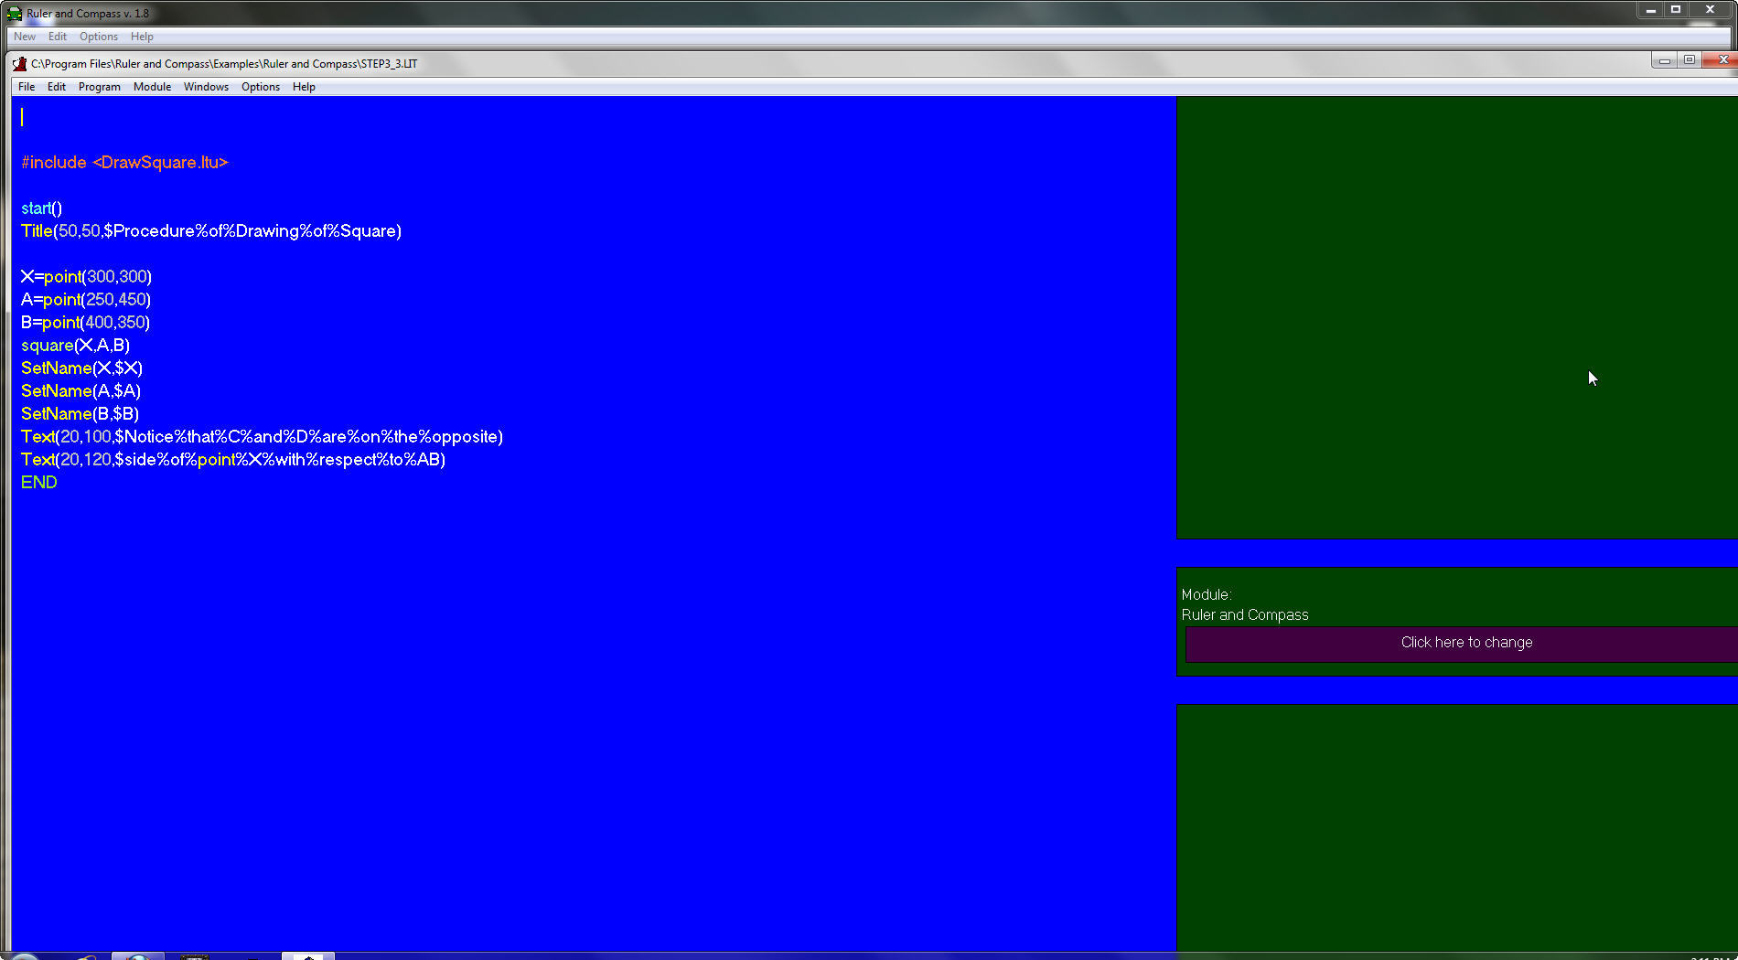This screenshot has height=960, width=1738.
Task: Click the Ruler and Compass application title icon
Action: pyautogui.click(x=15, y=14)
